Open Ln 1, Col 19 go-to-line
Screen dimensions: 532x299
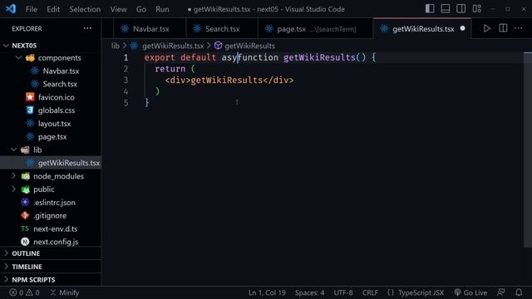(x=267, y=292)
